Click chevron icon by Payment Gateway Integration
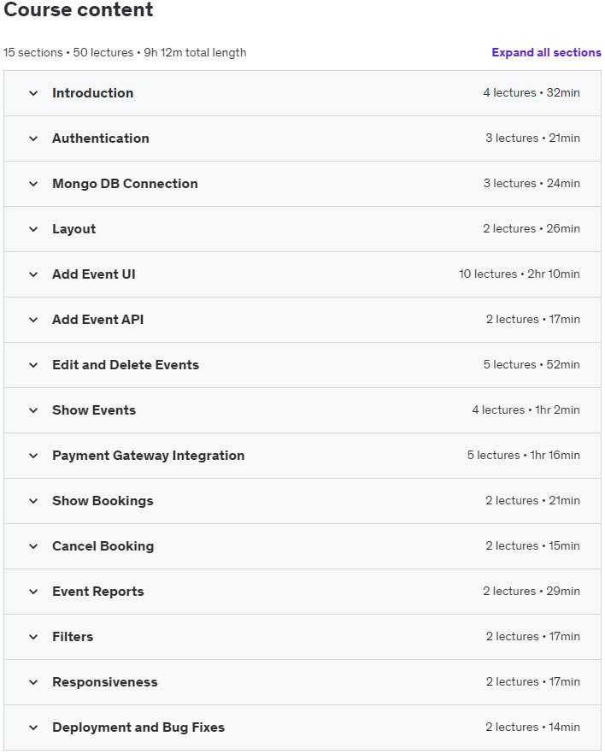 33,456
